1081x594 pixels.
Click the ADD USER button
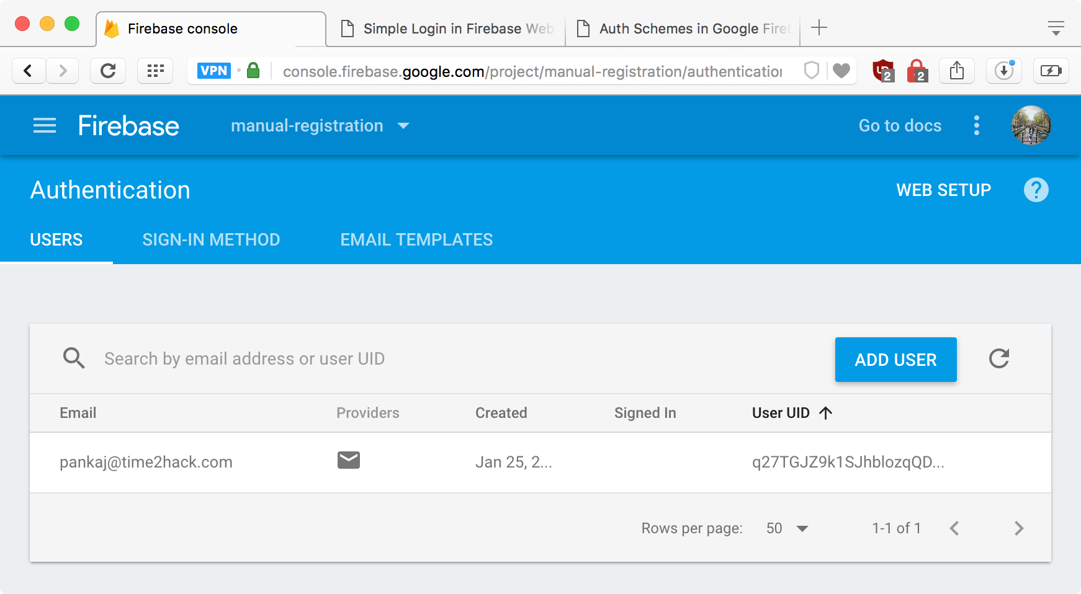[895, 360]
